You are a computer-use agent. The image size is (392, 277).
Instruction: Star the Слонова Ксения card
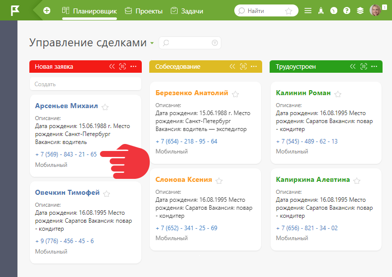pos(219,181)
